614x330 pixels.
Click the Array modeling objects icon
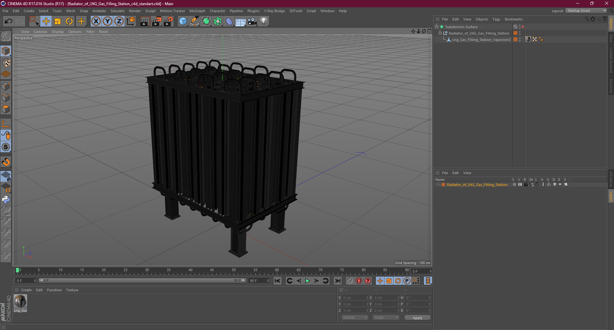pyautogui.click(x=218, y=21)
